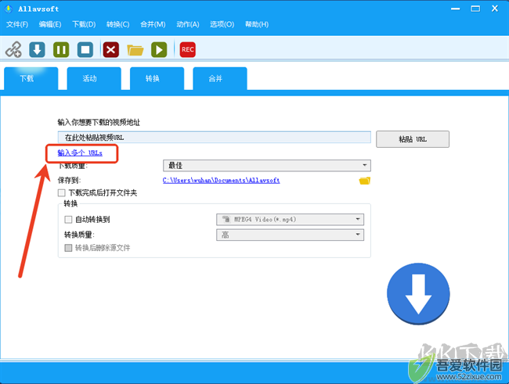Screen dimensions: 509x384
Task: Open the C:\Users\wuhan\Documents\Allavsoft path link
Action: click(221, 181)
